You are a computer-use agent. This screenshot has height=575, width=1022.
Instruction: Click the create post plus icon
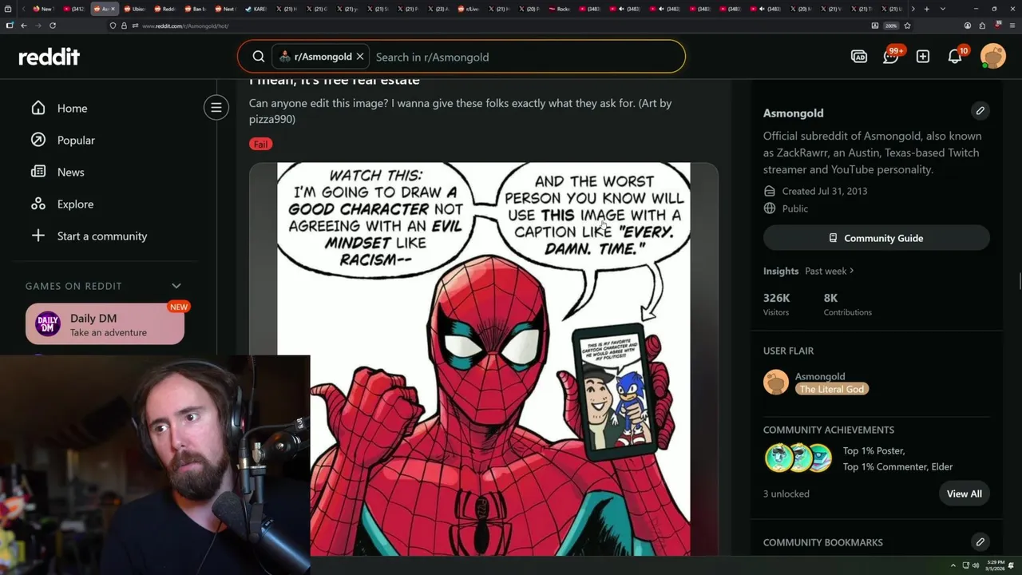pyautogui.click(x=923, y=57)
